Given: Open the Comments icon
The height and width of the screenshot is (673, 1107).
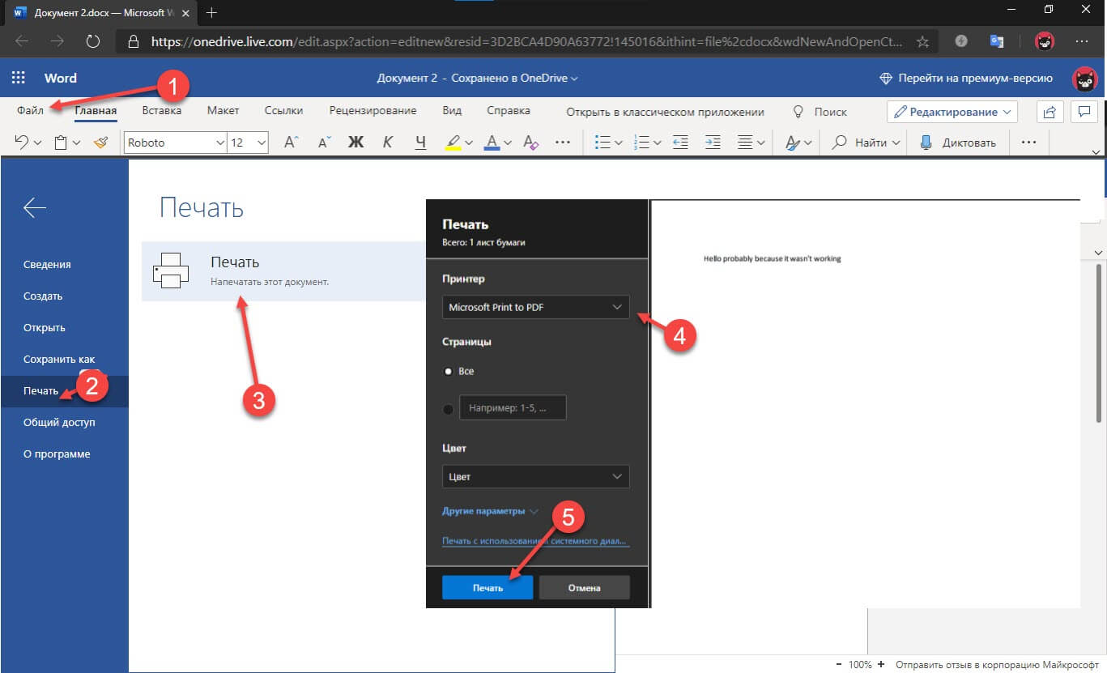Looking at the screenshot, I should tap(1084, 112).
